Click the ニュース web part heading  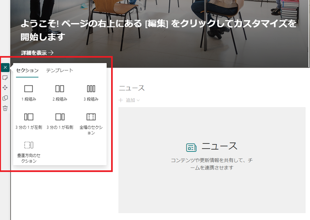point(132,88)
